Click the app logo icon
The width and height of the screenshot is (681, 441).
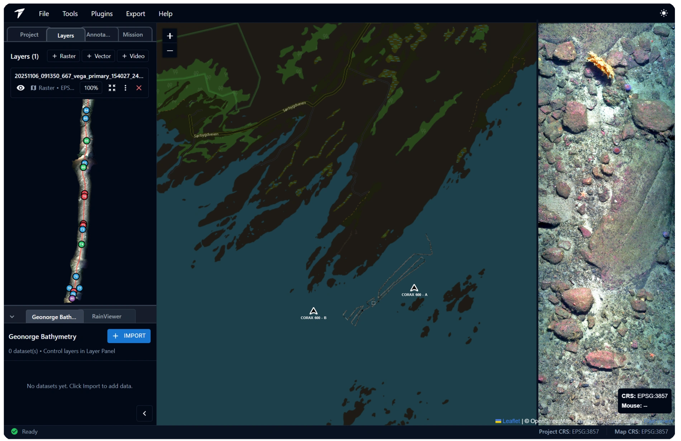coord(19,13)
